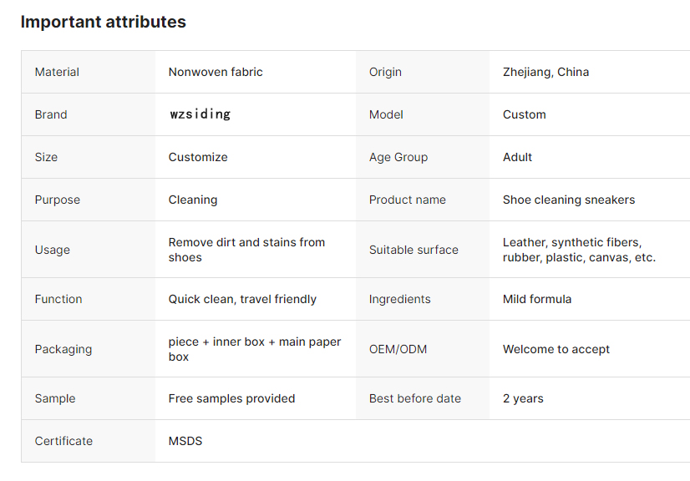
Task: Click the "Suitable surface" attribute label
Action: pyautogui.click(x=413, y=250)
